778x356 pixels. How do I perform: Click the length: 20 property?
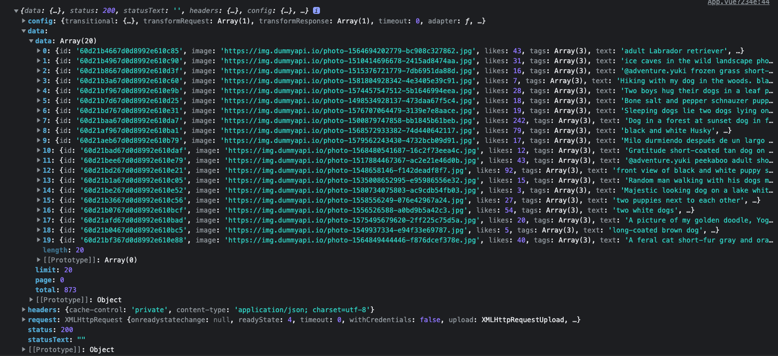[x=63, y=250]
